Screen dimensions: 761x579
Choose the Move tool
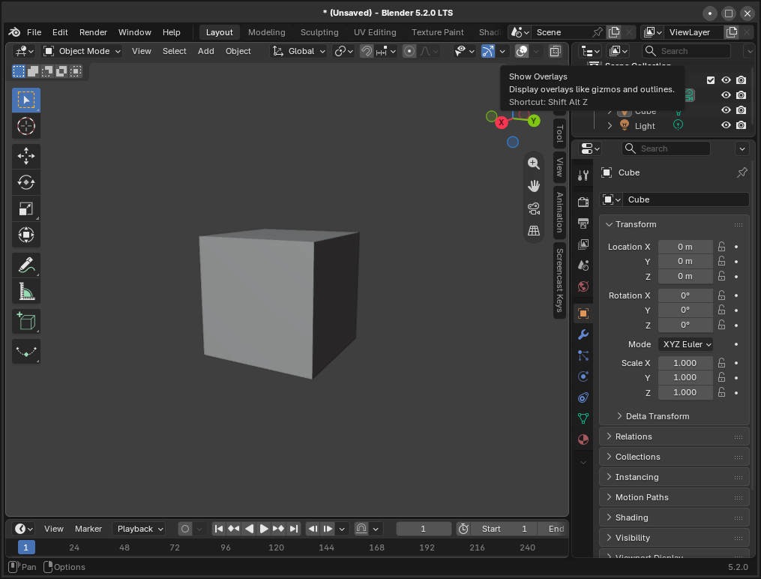click(25, 156)
